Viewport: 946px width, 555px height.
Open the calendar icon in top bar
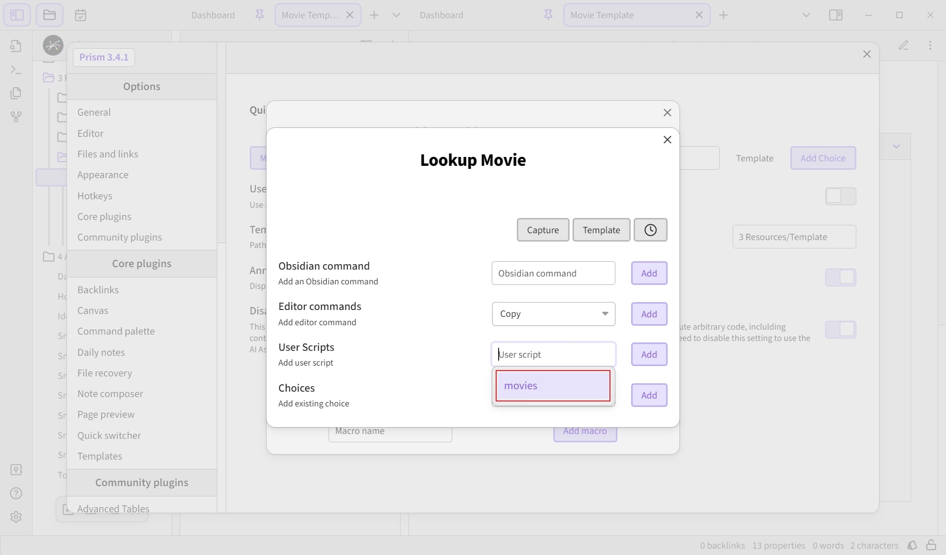[x=81, y=15]
